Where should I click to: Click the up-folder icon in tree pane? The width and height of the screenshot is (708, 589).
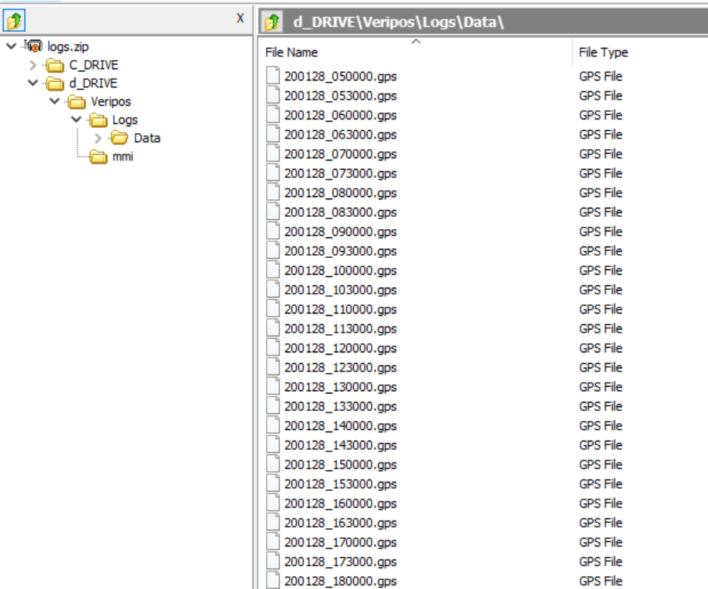pos(14,21)
